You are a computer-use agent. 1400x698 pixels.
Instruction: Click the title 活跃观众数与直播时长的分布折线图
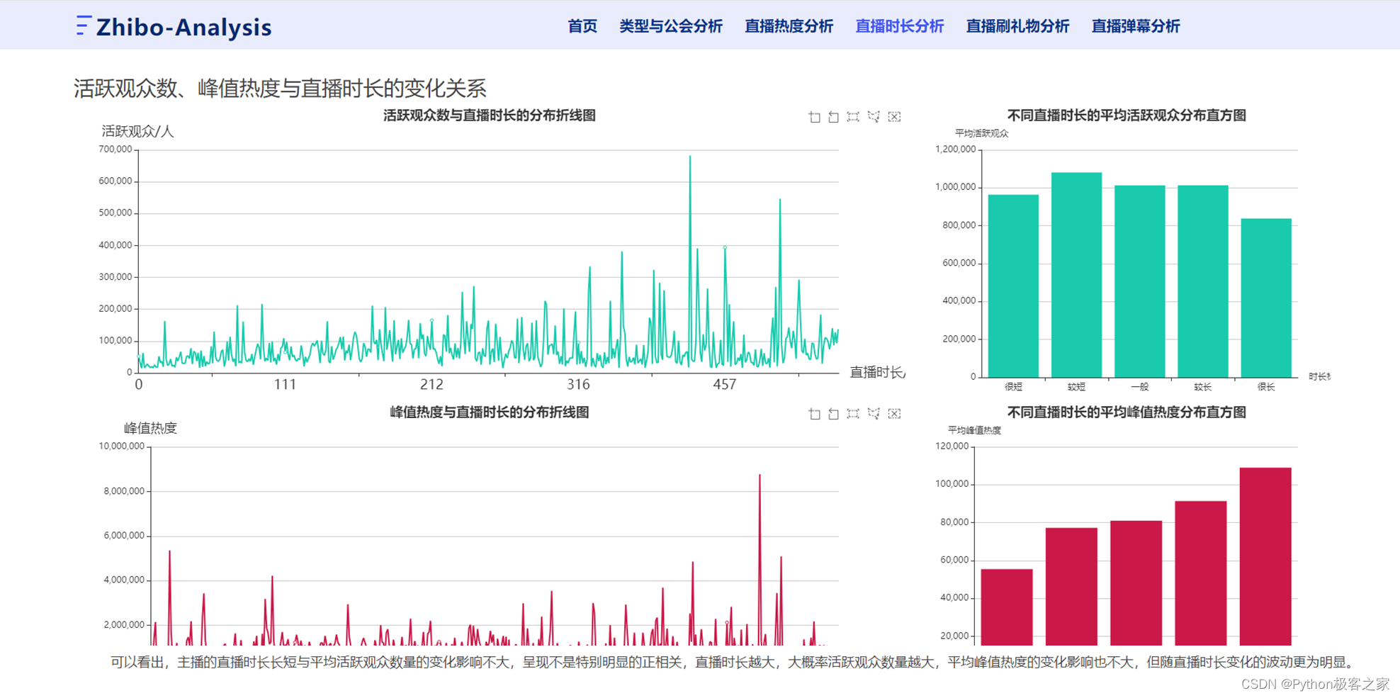tap(489, 116)
